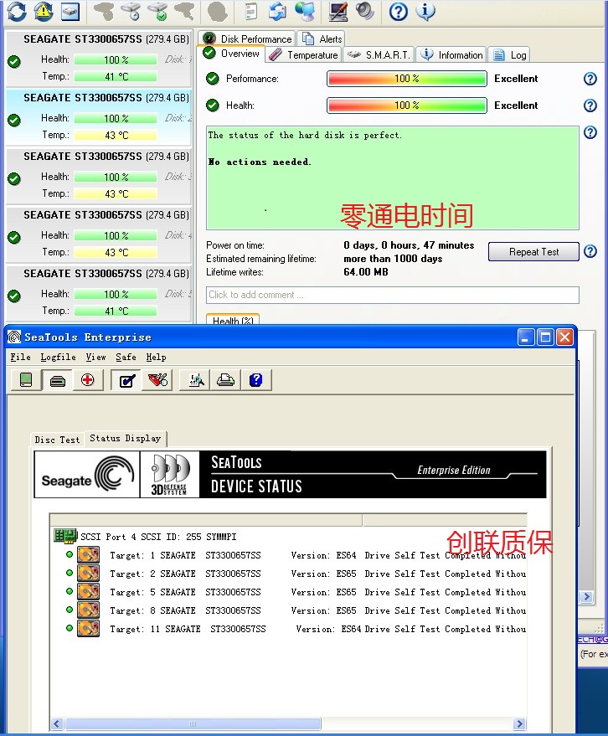Select the Overview tab
Image resolution: width=608 pixels, height=736 pixels.
[231, 54]
